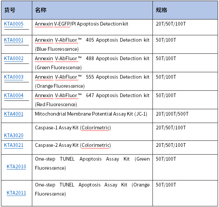Select the Mitochondrial Membrane Potential Assay Kit cell
This screenshot has width=219, height=207.
click(x=91, y=114)
